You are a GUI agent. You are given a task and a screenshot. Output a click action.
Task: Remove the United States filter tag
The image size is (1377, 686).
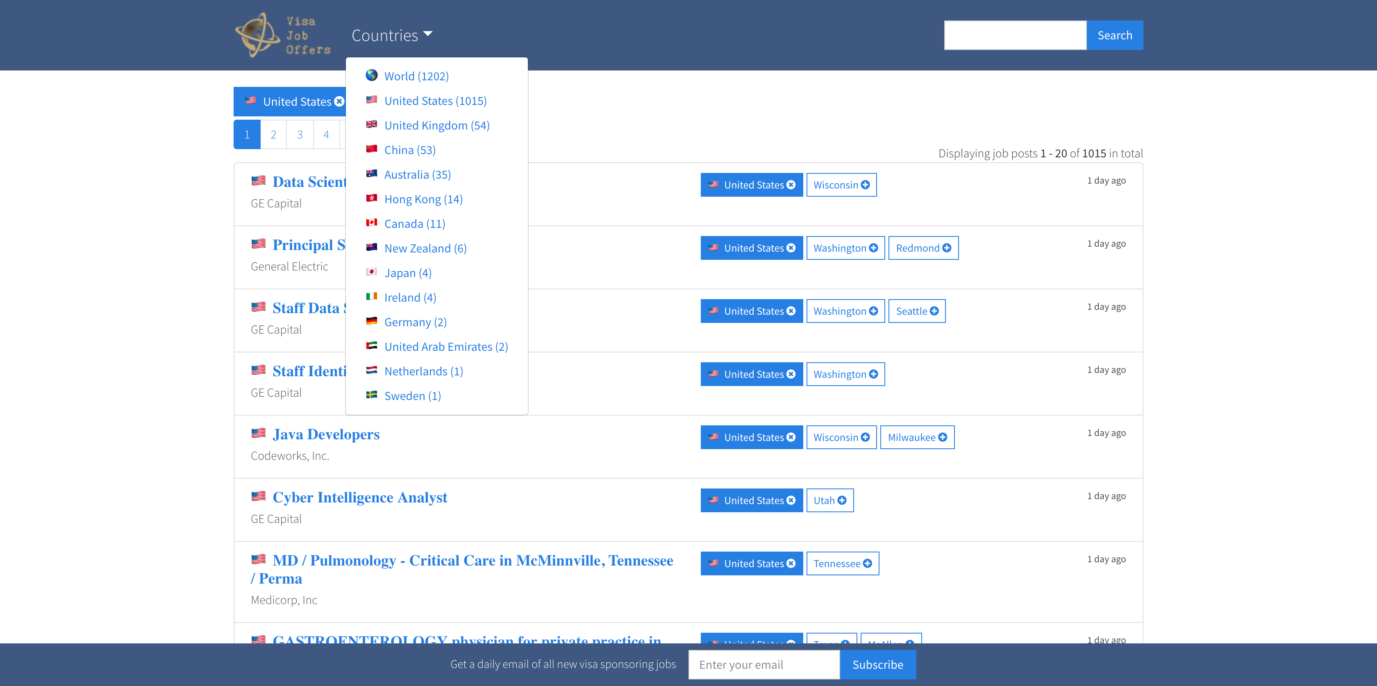[x=339, y=101]
